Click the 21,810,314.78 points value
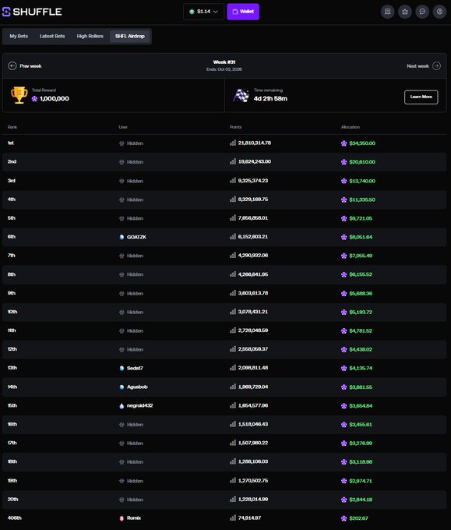The image size is (451, 530). coord(255,143)
